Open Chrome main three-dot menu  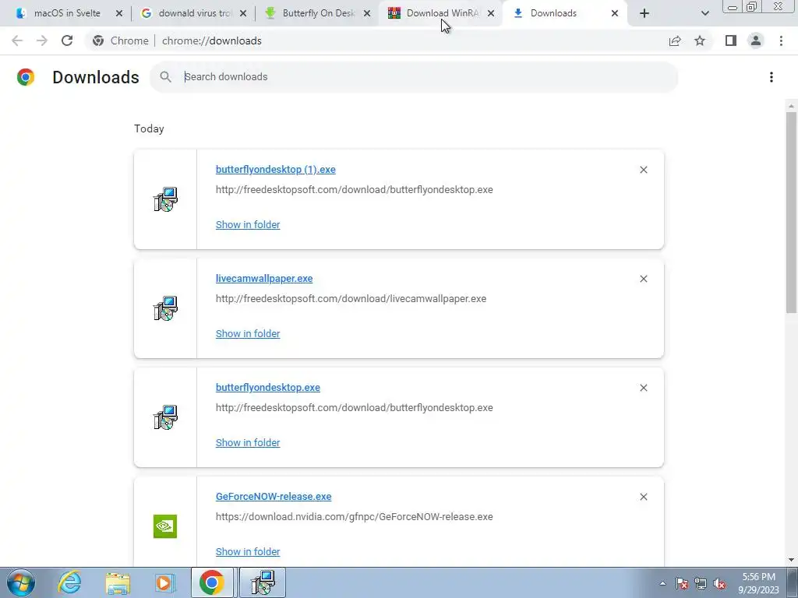pyautogui.click(x=781, y=40)
